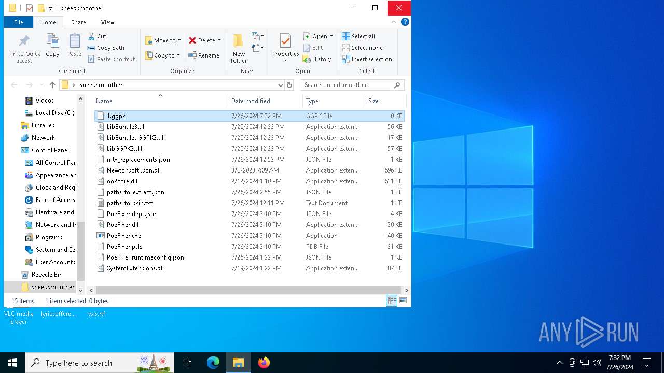664x373 pixels.
Task: Click Search sneedsmoother field
Action: pyautogui.click(x=352, y=85)
